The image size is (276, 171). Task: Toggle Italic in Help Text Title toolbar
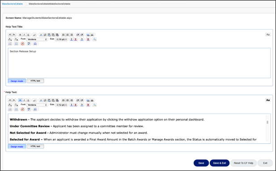pyautogui.click(x=24, y=35)
